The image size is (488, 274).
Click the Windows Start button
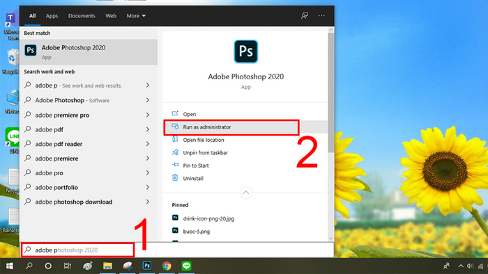coord(10,266)
